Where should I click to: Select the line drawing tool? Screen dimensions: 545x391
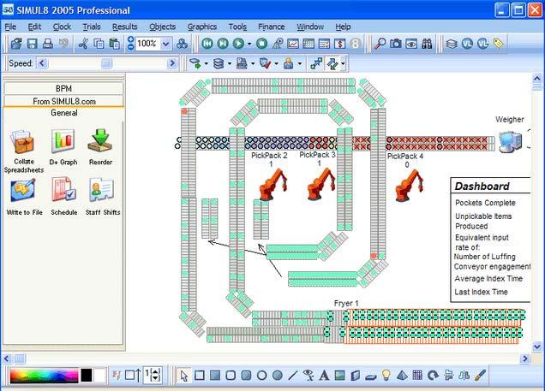(293, 376)
